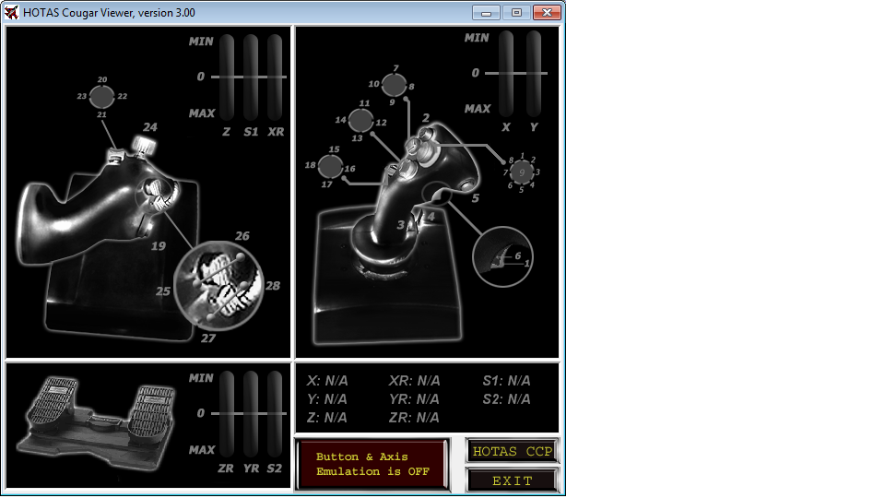Click the HOTAS CCP button

click(513, 451)
